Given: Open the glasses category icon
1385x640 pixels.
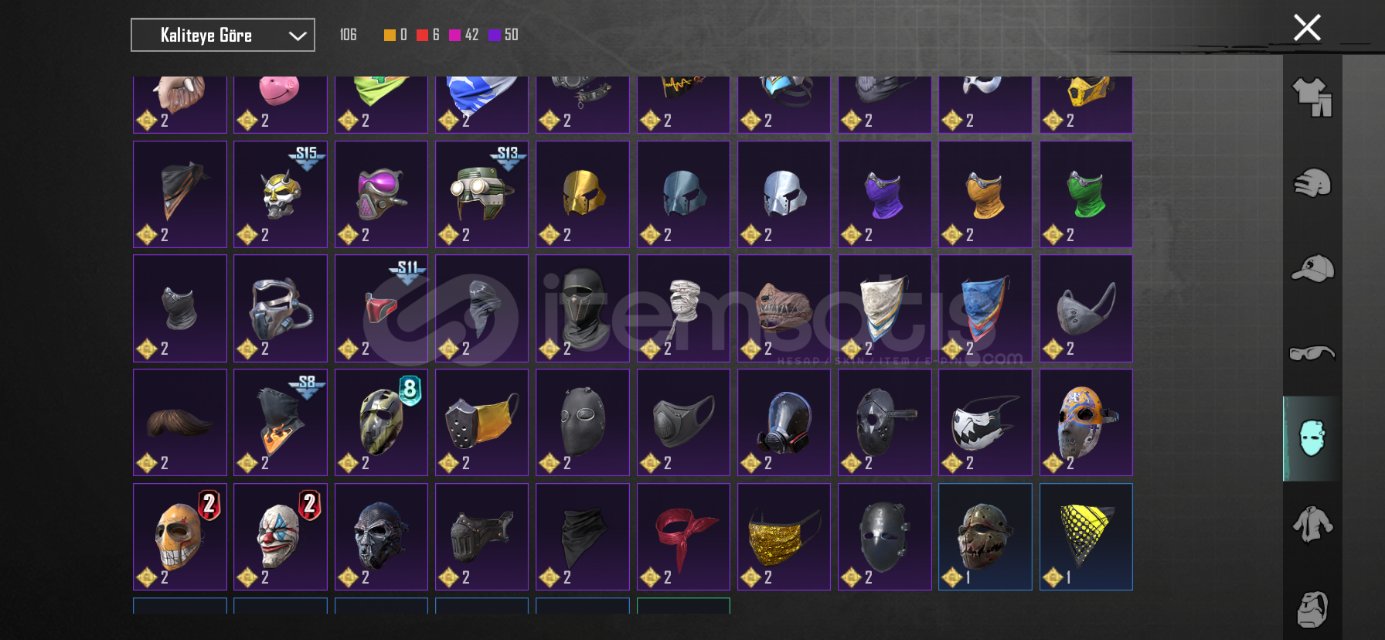Looking at the screenshot, I should pyautogui.click(x=1312, y=353).
